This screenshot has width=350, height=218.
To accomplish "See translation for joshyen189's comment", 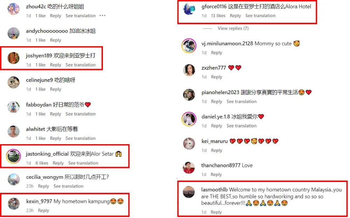I will click(x=80, y=65).
